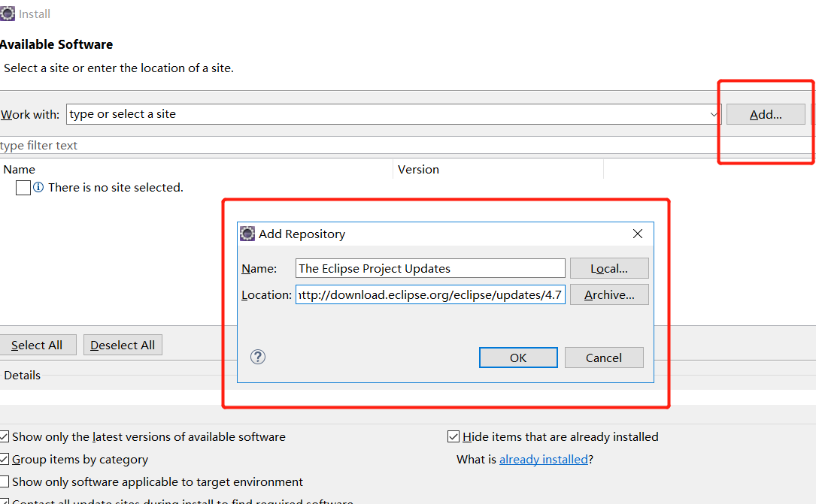Open the already installed link
The width and height of the screenshot is (816, 504).
[543, 459]
